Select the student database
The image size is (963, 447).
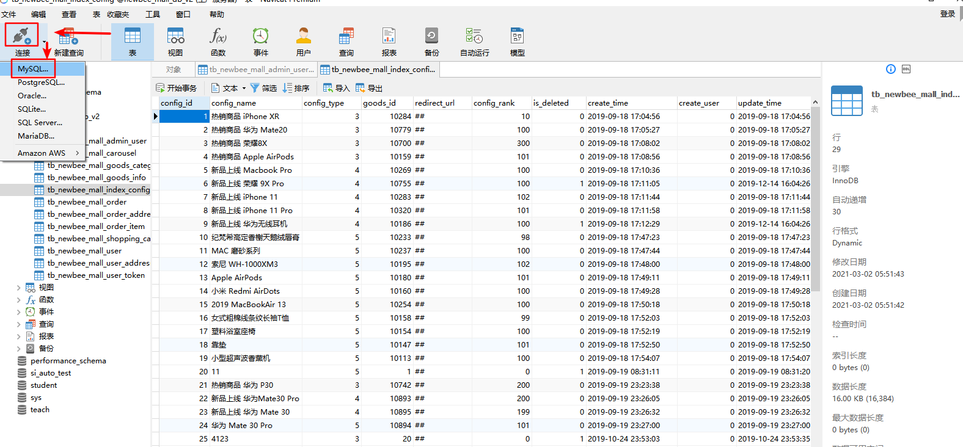point(43,385)
